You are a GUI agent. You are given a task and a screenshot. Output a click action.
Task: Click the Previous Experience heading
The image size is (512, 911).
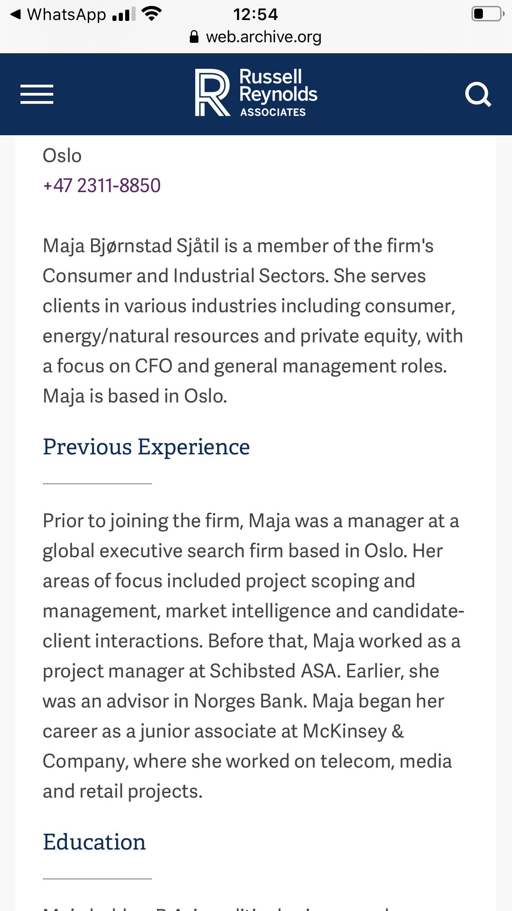146,447
